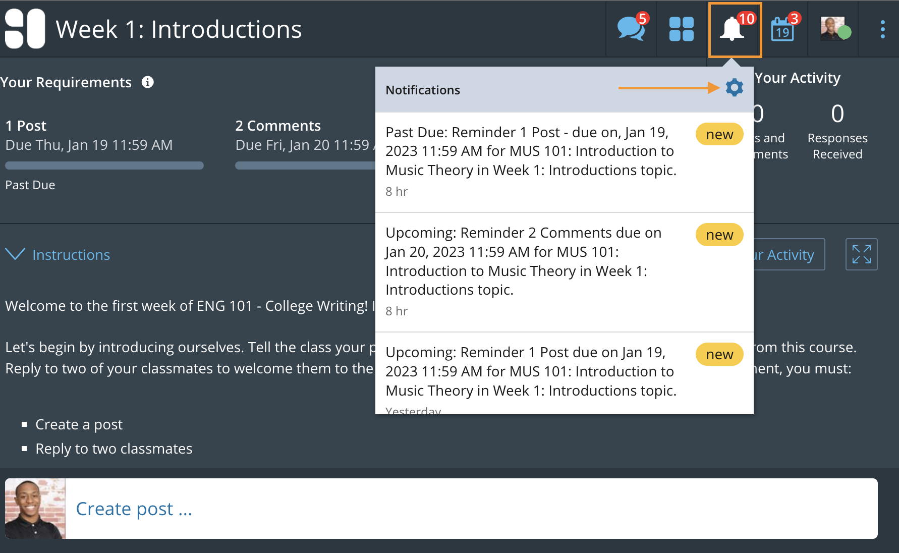Open the calendar icon with badge
Image resolution: width=899 pixels, height=553 pixels.
(782, 29)
